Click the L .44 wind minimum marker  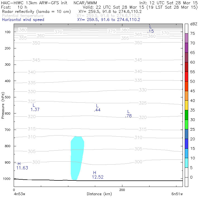click(97, 108)
